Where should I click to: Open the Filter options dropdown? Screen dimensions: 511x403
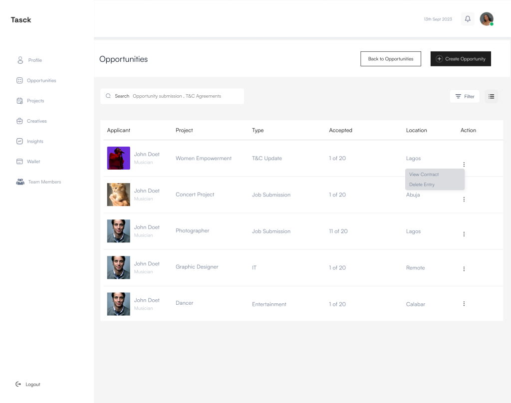coord(465,96)
